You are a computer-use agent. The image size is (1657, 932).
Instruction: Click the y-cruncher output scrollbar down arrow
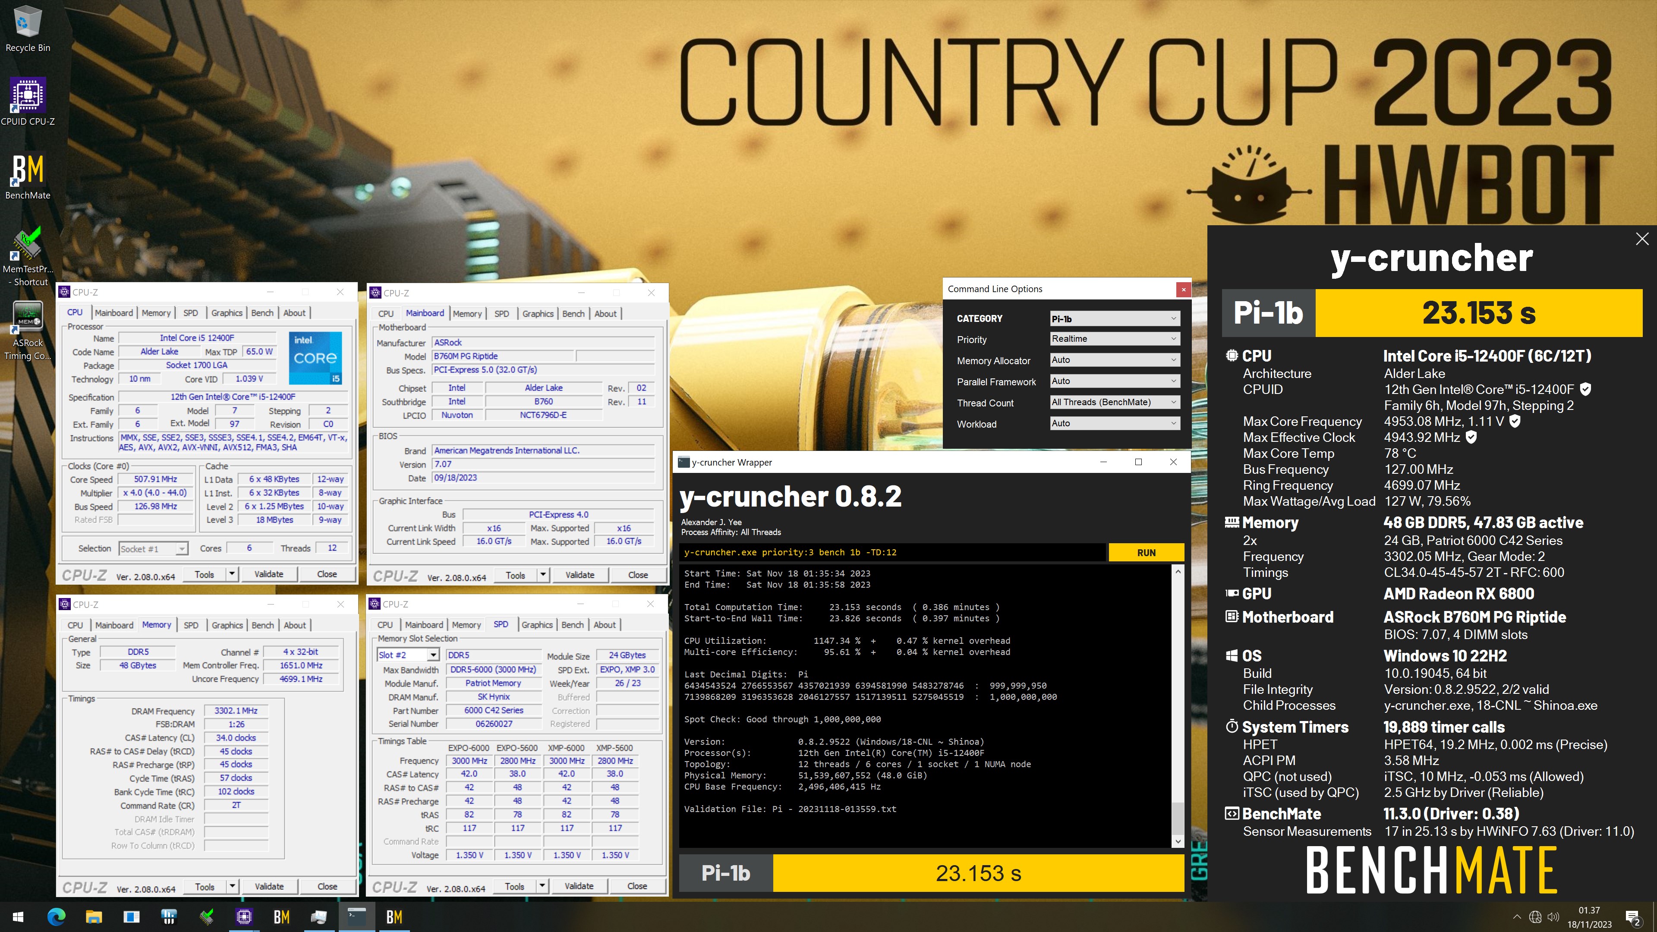pyautogui.click(x=1177, y=841)
